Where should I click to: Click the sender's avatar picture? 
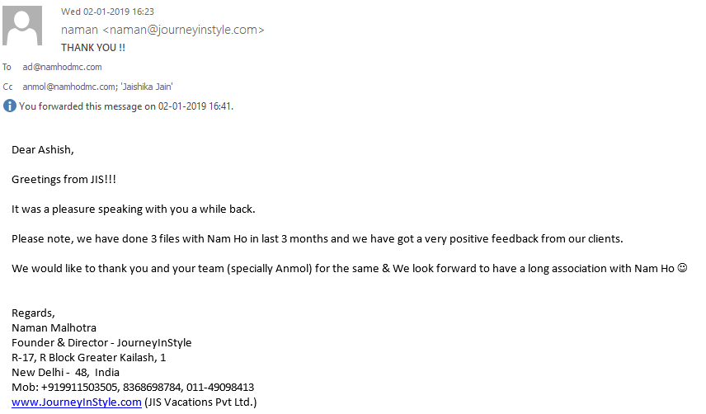(x=22, y=26)
